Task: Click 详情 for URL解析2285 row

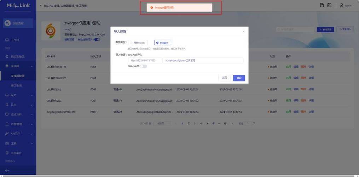Action: [x=311, y=101]
